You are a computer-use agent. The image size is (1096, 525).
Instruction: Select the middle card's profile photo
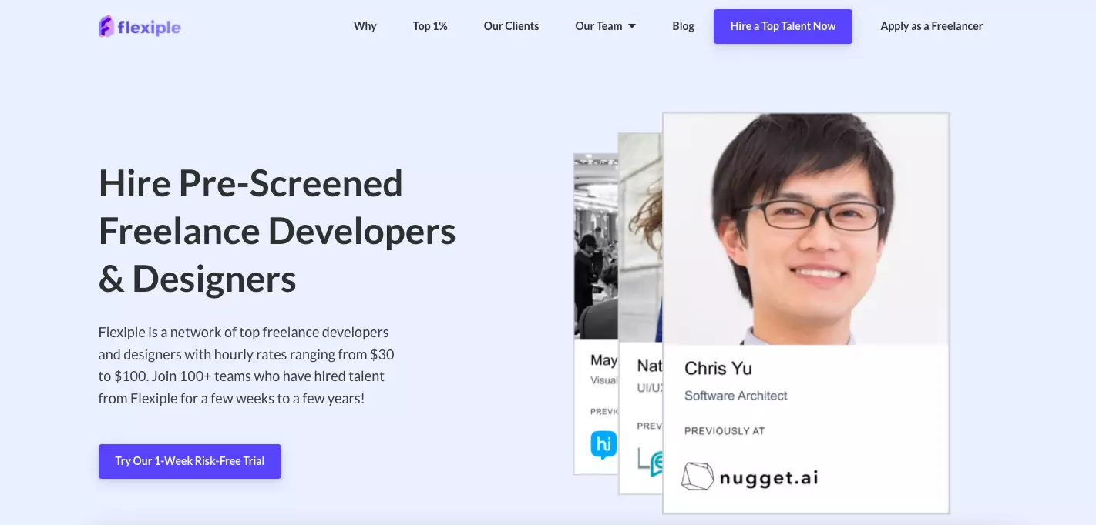click(x=640, y=237)
